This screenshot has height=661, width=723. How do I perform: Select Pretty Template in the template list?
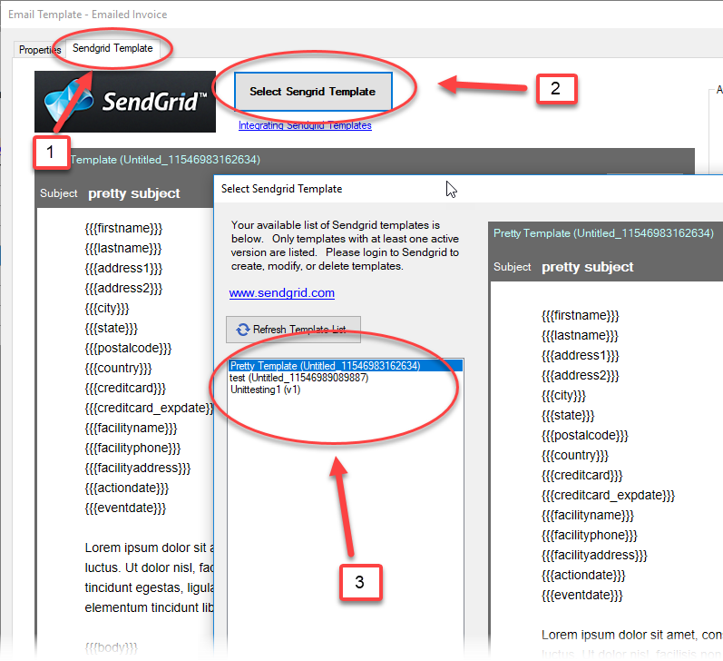pyautogui.click(x=325, y=365)
